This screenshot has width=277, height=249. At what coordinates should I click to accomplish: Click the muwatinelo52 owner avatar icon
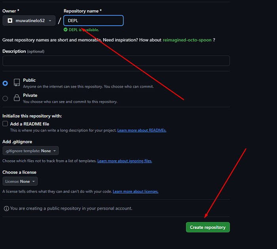[x=10, y=21]
